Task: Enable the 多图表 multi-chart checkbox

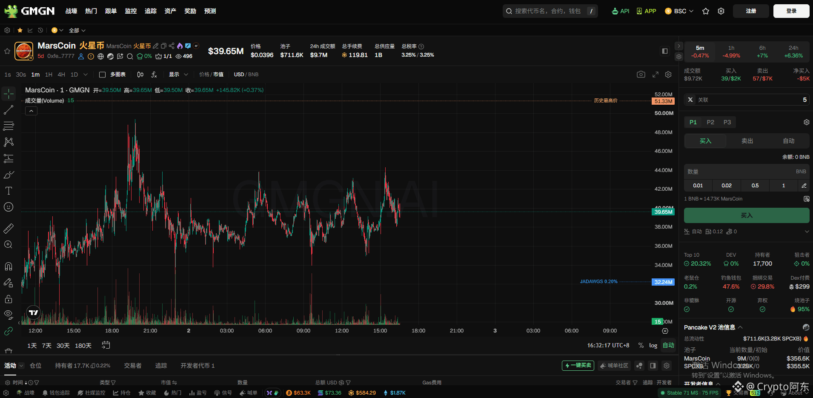Action: click(102, 74)
